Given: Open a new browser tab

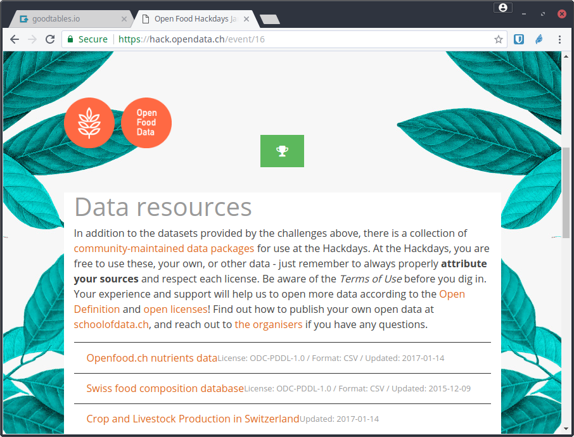Looking at the screenshot, I should click(270, 19).
